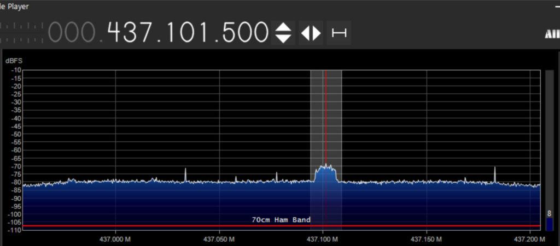This screenshot has width=560, height=246.
Task: Click the frequency span width icon
Action: pos(339,33)
